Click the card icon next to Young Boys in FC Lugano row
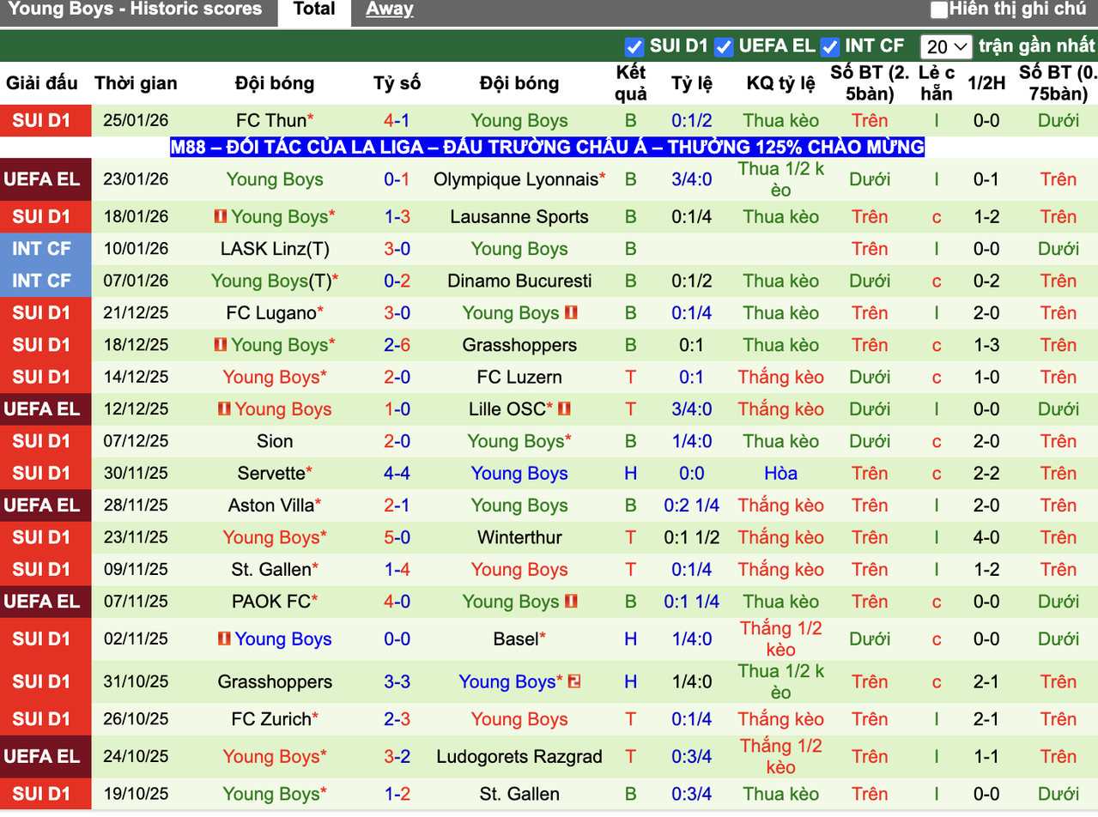Image resolution: width=1098 pixels, height=817 pixels. pos(571,313)
